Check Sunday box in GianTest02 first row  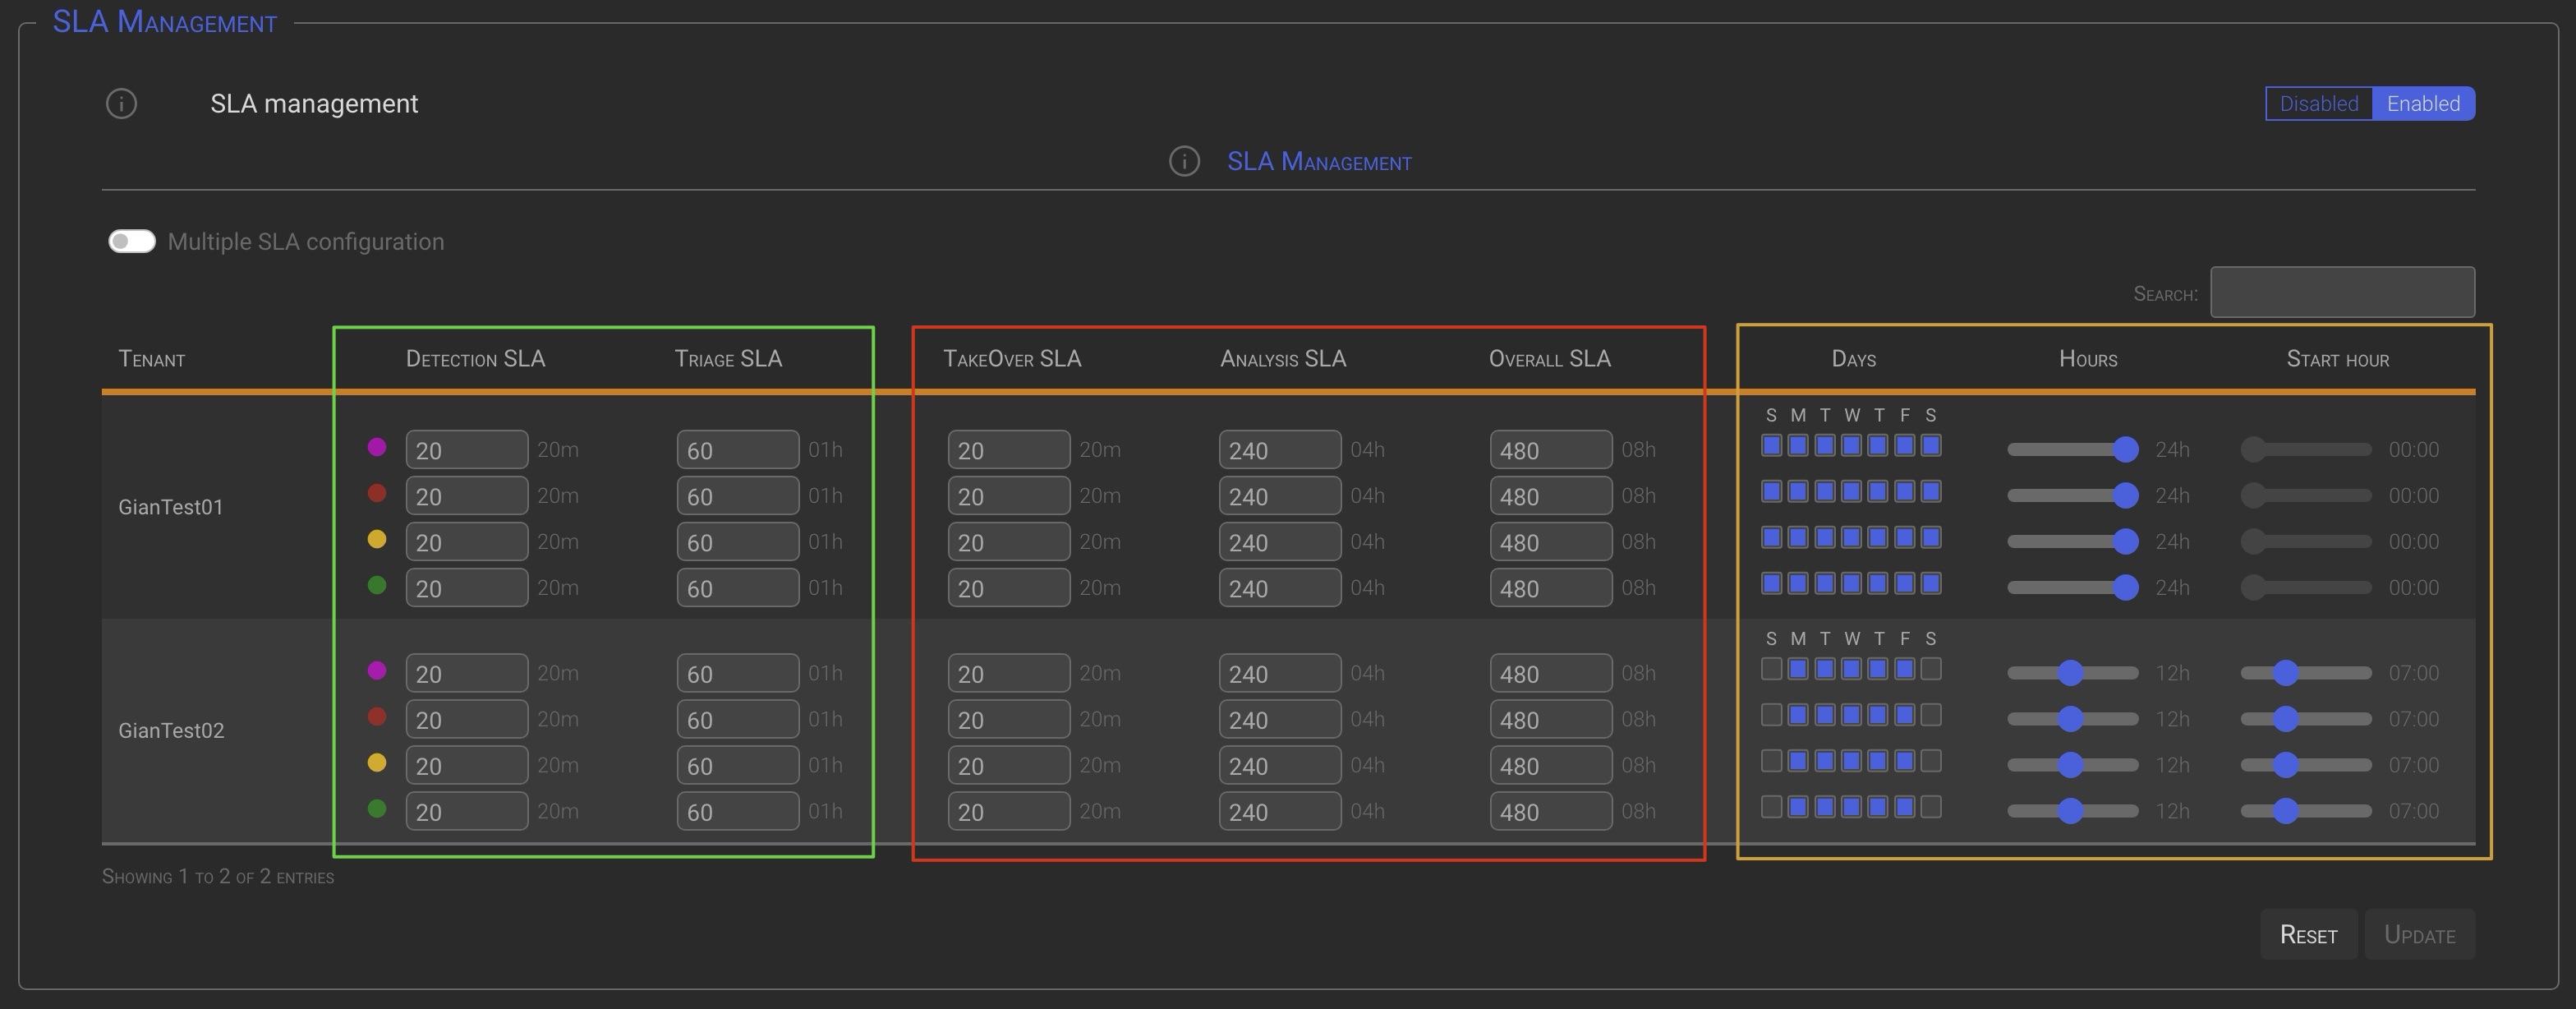click(1771, 669)
